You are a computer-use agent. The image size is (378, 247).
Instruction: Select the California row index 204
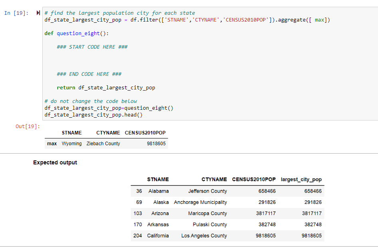tap(138, 235)
